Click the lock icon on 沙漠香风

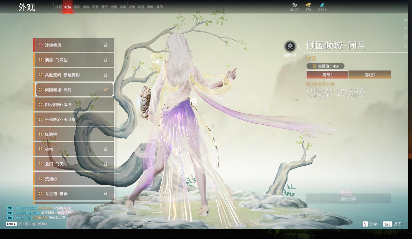[105, 45]
